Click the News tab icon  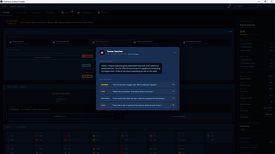tap(63, 13)
